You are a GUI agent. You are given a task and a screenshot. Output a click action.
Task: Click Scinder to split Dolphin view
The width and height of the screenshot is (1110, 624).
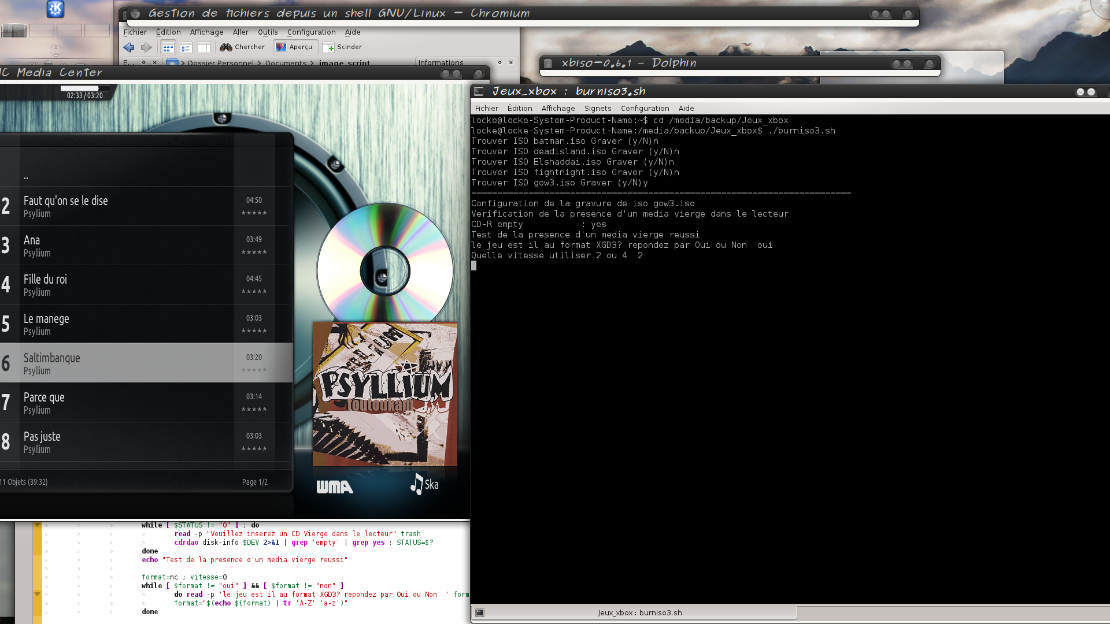click(342, 47)
